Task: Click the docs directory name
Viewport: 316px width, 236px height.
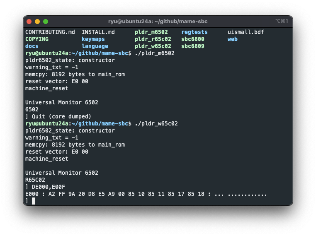Action: (32, 46)
